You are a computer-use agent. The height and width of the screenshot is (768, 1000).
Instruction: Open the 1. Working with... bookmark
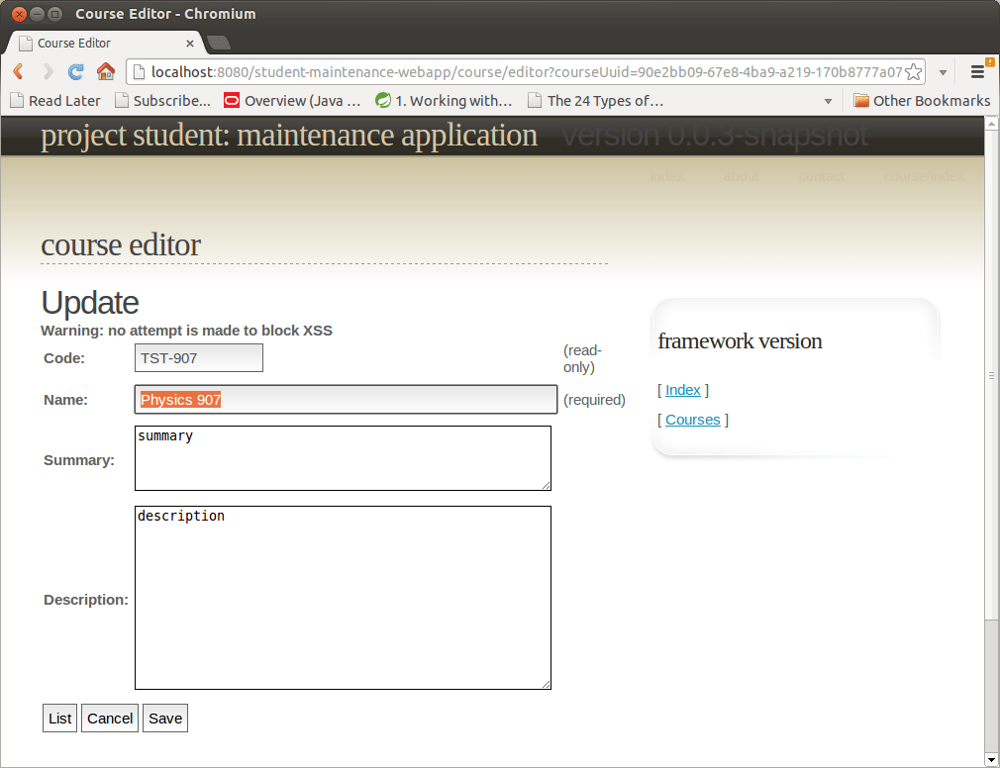point(444,101)
